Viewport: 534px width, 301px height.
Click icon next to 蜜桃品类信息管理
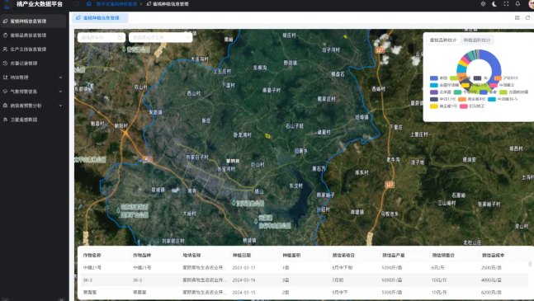tap(5, 35)
